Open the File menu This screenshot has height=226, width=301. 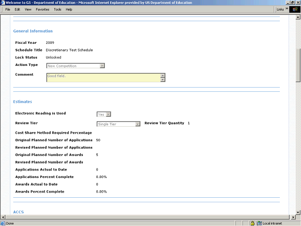pyautogui.click(x=8, y=9)
